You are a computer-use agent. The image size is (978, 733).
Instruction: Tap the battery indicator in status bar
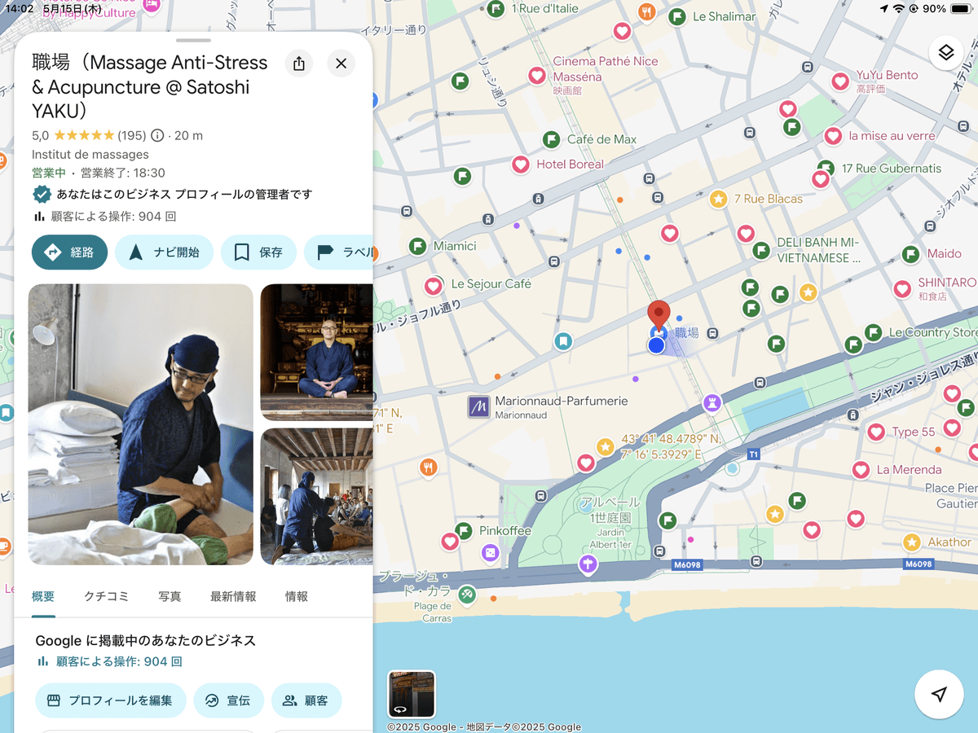point(963,8)
